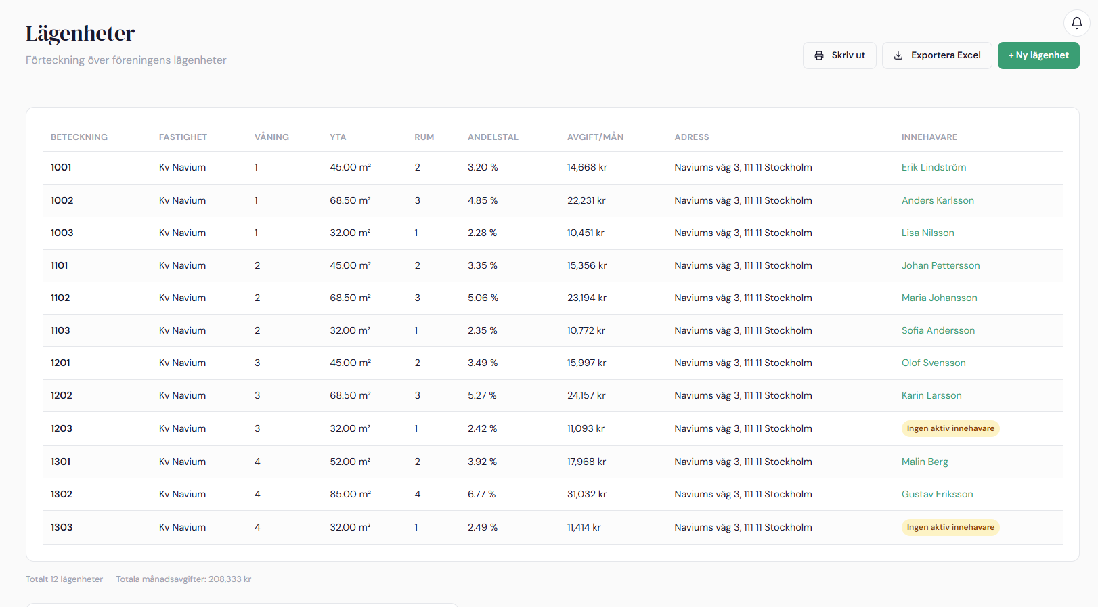
Task: Click the download icon in Exportera Excel
Action: click(898, 55)
